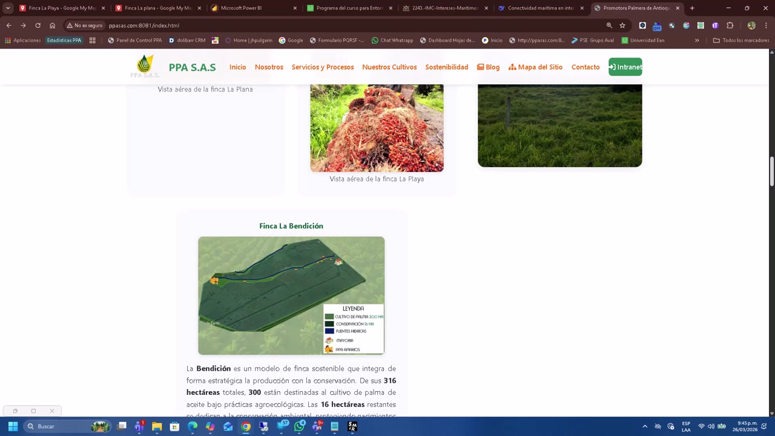775x436 pixels.
Task: Go to the Inicio page
Action: tap(237, 67)
